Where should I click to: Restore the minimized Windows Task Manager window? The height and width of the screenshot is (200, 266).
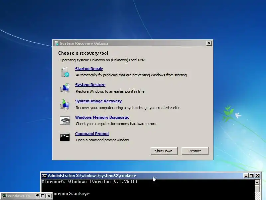pos(37,196)
